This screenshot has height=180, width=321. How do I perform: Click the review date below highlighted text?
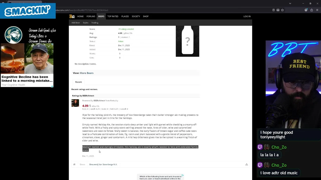[x=88, y=156]
